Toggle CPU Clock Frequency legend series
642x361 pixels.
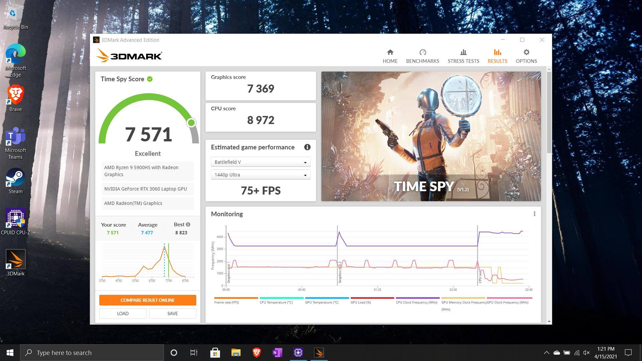[x=416, y=302]
